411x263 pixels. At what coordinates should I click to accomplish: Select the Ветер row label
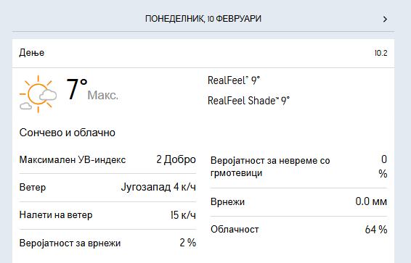point(33,188)
